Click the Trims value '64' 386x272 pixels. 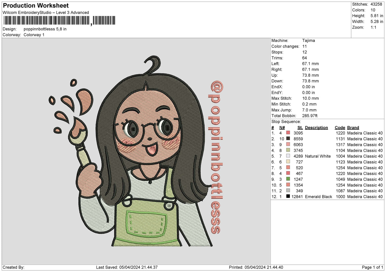305,58
